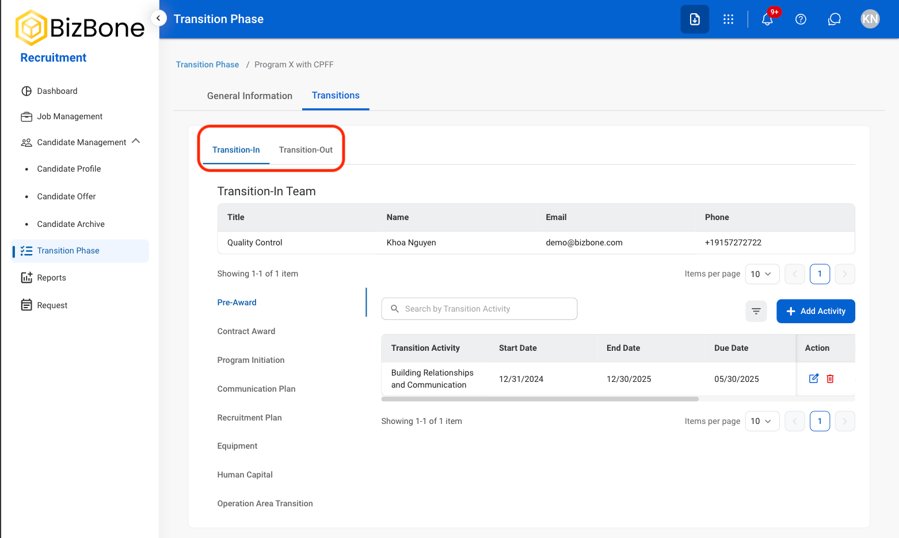
Task: Switch to the General Information tab
Action: tap(250, 96)
